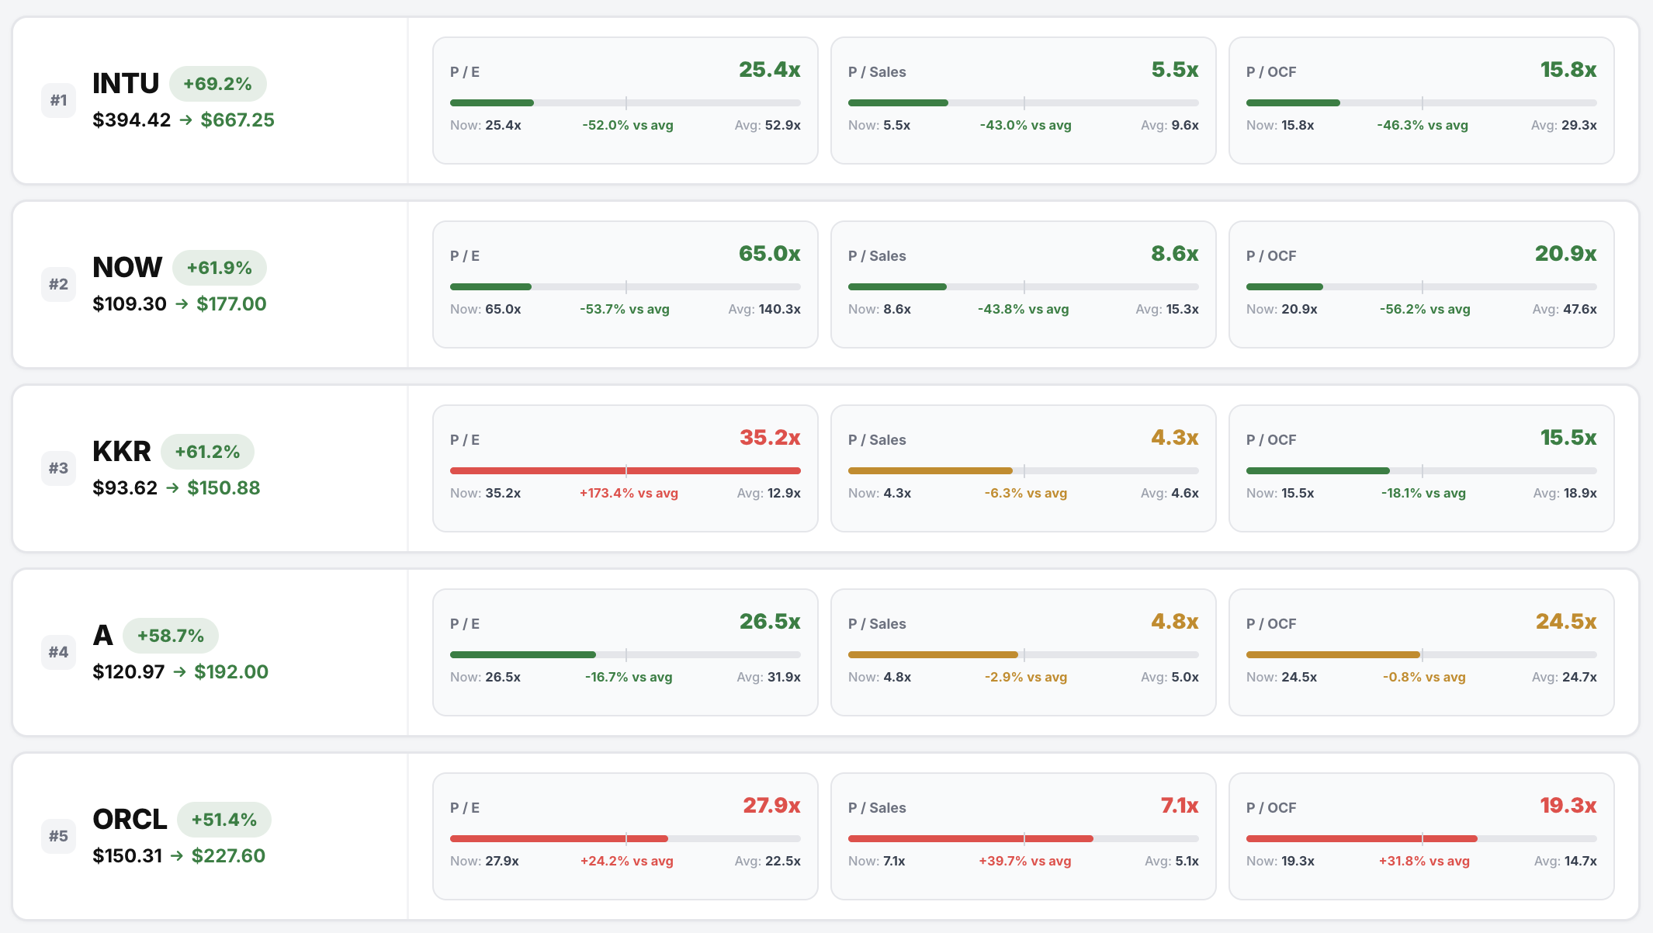
Task: Select the #5 rank badge for ORCL
Action: [x=58, y=836]
